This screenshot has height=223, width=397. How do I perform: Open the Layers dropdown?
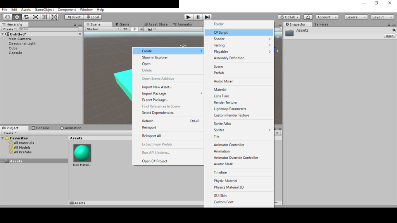356,17
